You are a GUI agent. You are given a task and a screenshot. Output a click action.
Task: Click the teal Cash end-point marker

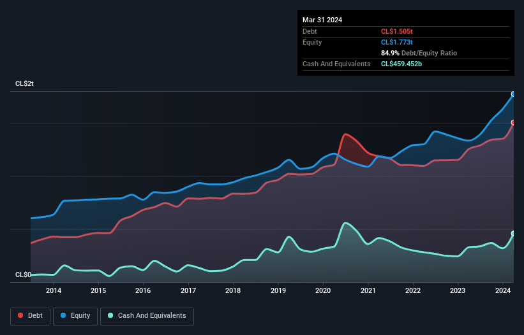tap(513, 233)
